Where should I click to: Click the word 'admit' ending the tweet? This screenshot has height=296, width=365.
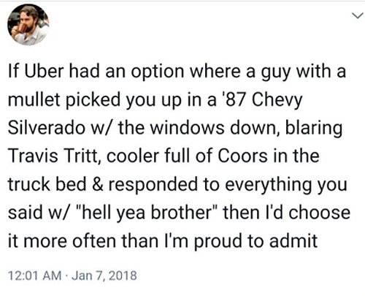click(293, 240)
